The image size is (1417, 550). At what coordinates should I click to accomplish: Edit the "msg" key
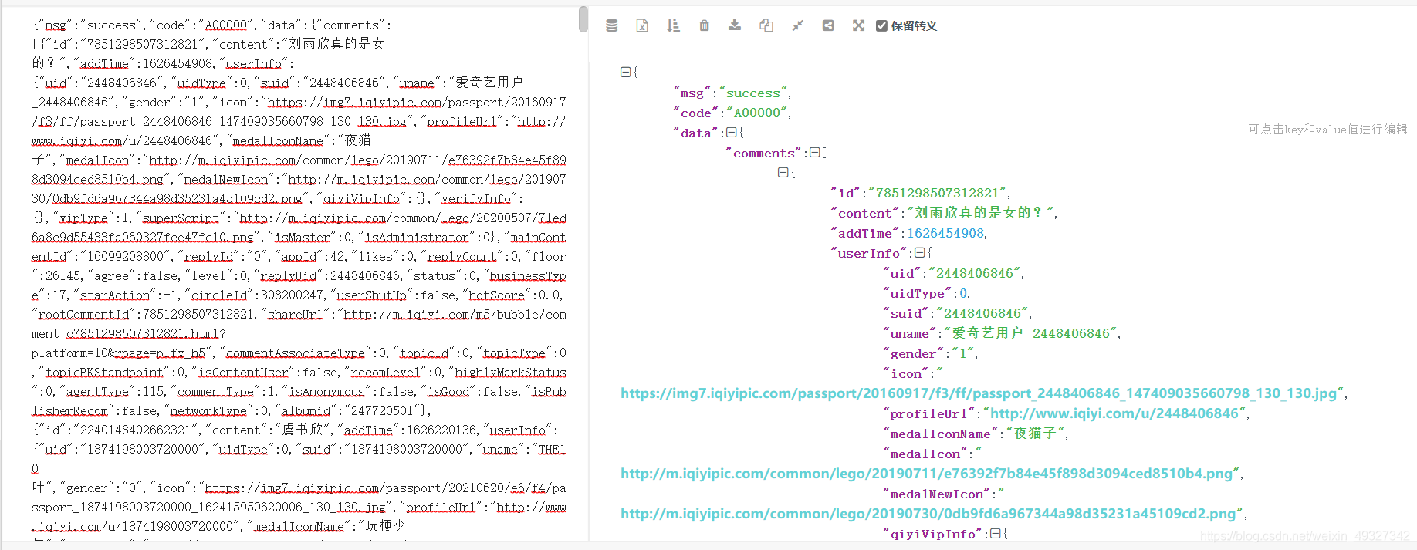692,93
